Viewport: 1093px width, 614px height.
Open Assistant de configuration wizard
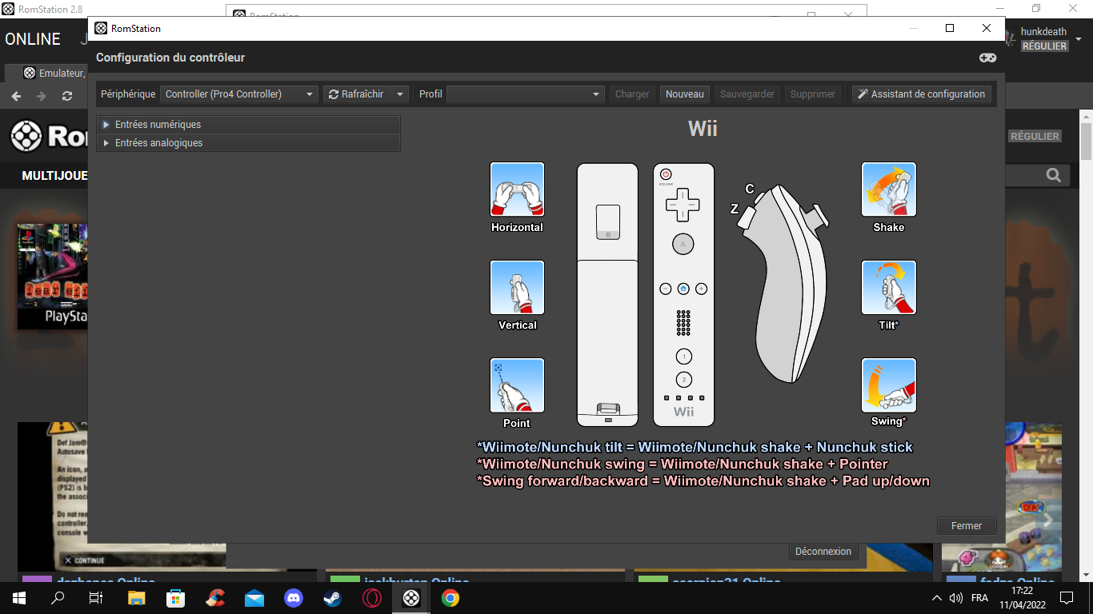[922, 94]
